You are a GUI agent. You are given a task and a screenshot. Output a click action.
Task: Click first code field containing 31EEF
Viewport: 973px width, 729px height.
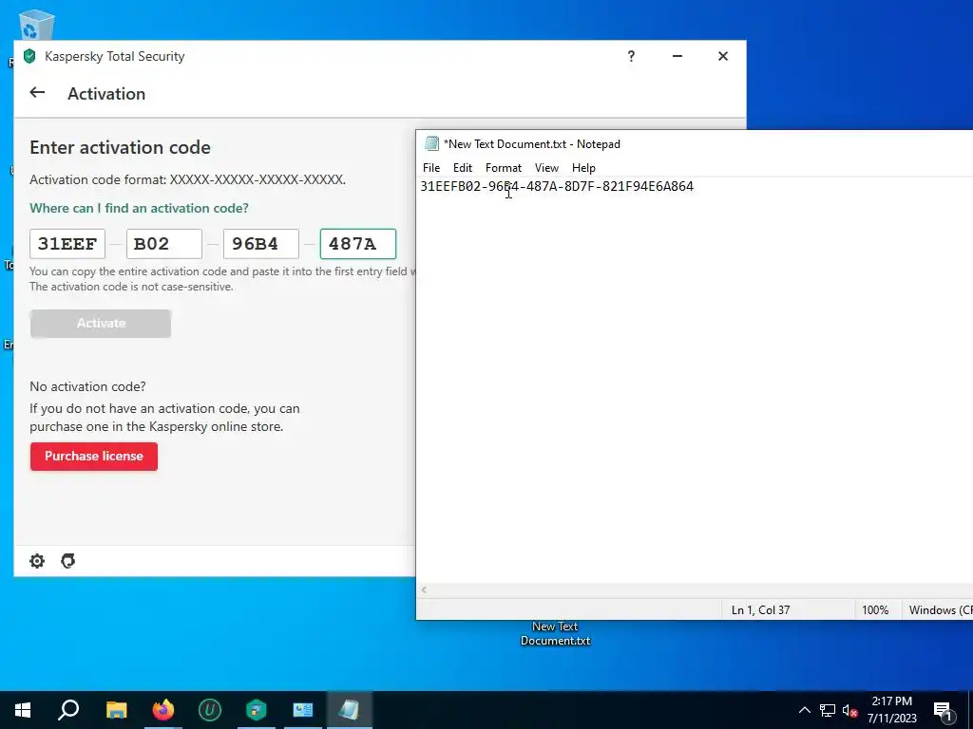[67, 244]
